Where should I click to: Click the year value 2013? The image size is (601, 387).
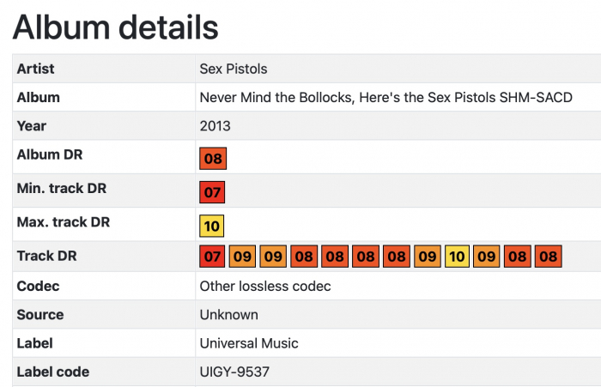click(x=215, y=126)
